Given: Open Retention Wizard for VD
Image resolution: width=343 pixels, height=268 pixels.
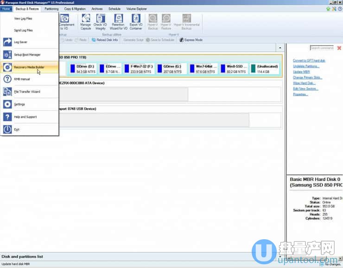Looking at the screenshot, I should (118, 21).
